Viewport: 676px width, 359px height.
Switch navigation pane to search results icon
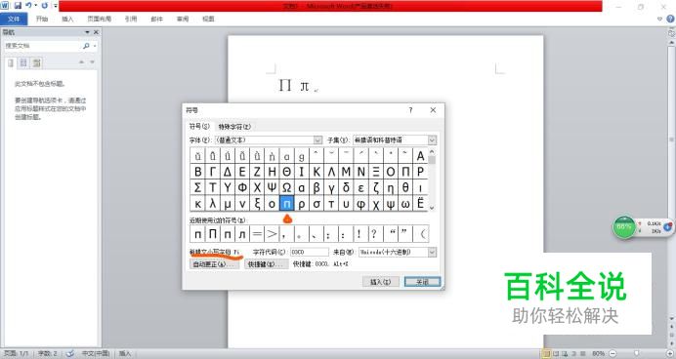37,62
